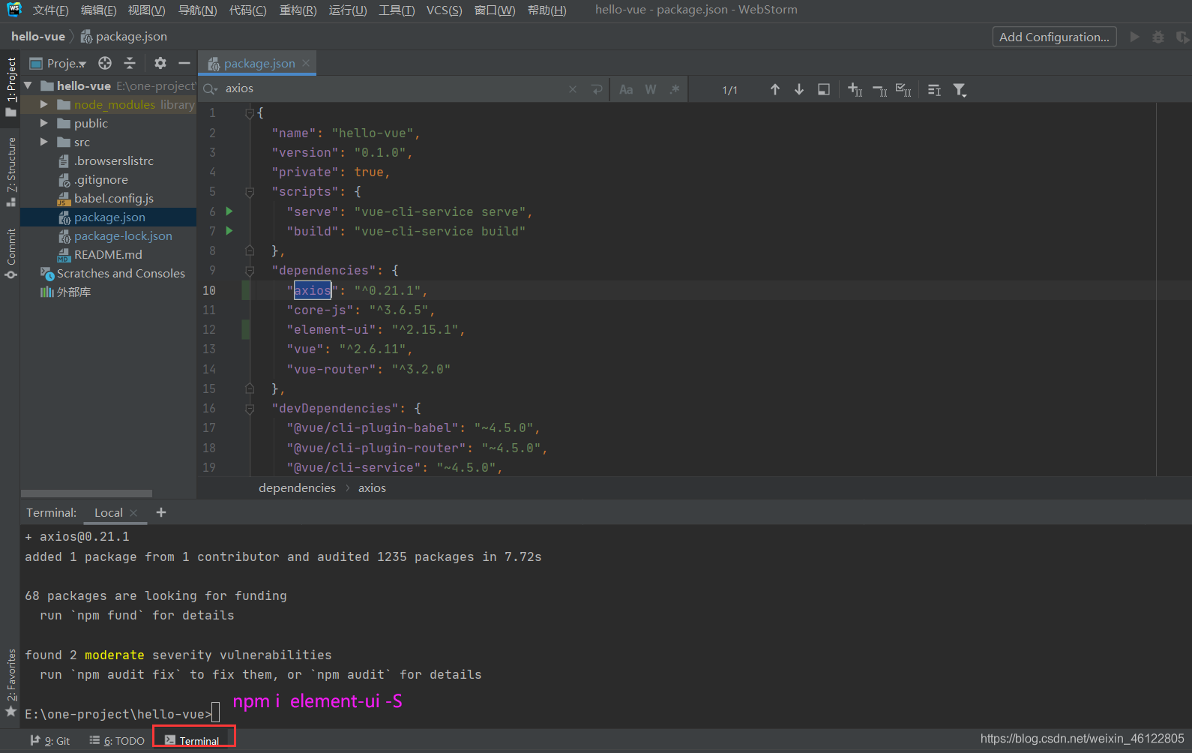Add selection for next occurrence
Viewport: 1192px width, 753px height.
tap(855, 89)
